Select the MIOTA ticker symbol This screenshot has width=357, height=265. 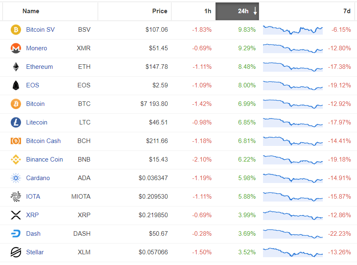coord(81,197)
